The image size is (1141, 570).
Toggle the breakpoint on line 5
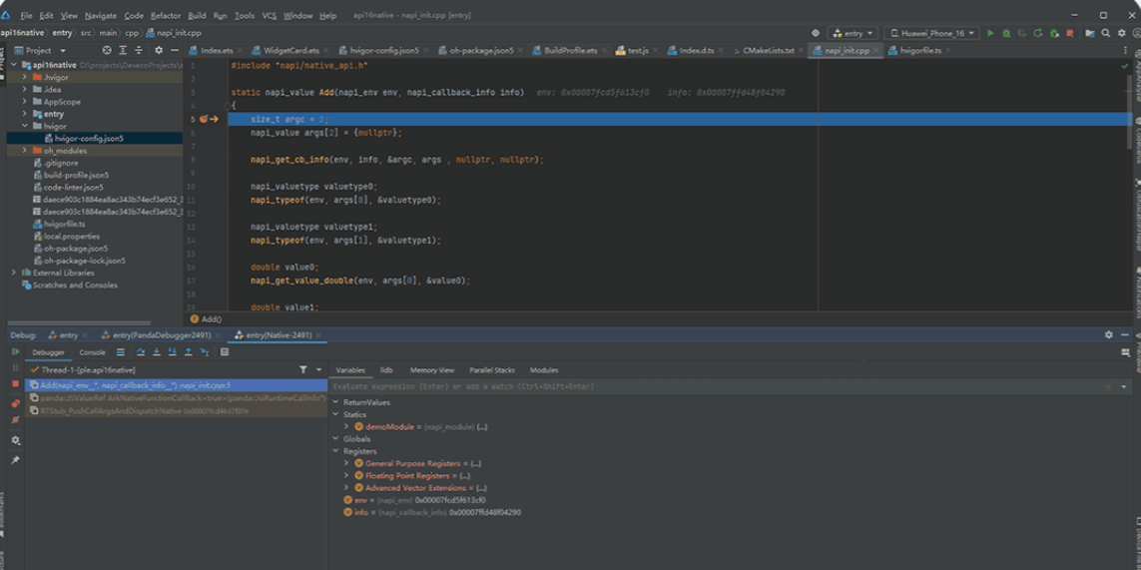[x=203, y=119]
